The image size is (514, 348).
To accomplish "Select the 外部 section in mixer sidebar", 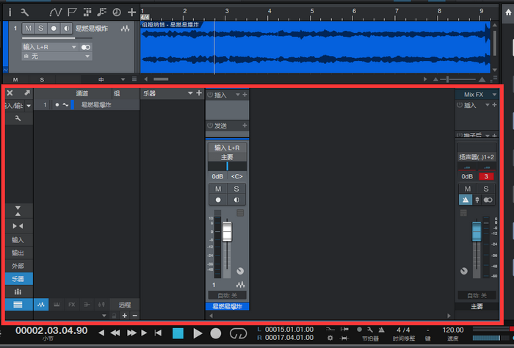I will click(x=18, y=266).
